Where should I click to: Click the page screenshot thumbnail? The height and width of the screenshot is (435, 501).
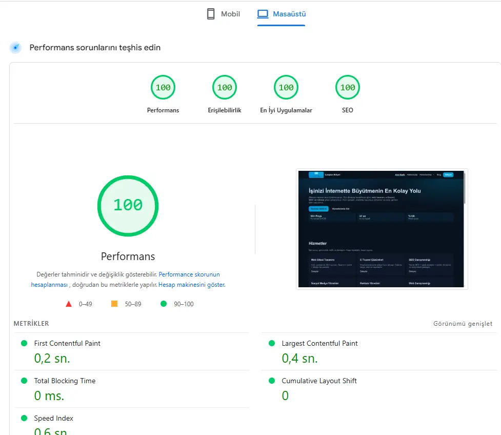click(382, 229)
